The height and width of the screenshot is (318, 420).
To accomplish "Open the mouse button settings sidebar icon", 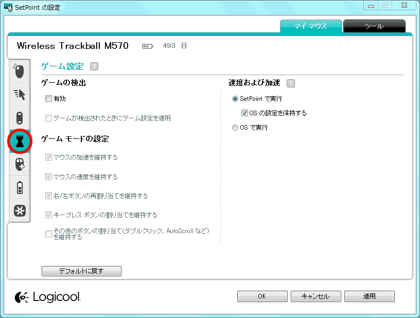I will (x=20, y=72).
